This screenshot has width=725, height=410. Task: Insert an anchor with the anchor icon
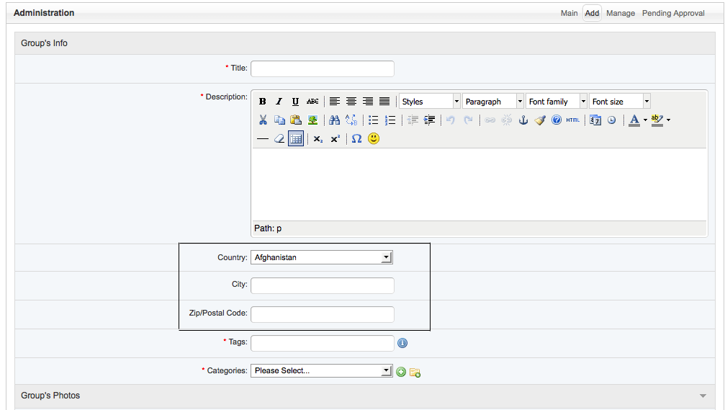click(523, 120)
